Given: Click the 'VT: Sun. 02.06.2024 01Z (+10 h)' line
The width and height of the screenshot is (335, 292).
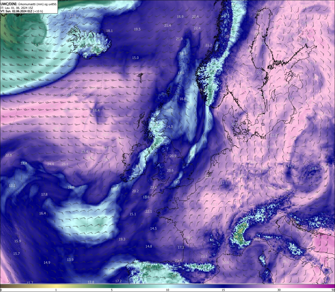Looking at the screenshot, I should pos(22,11).
